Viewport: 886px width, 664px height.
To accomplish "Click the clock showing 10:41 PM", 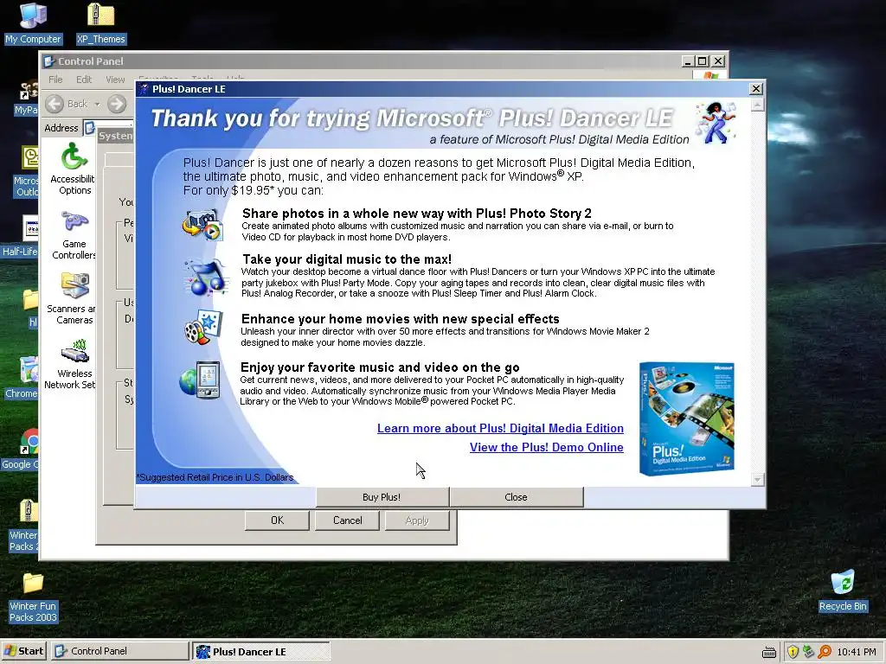I will tap(856, 652).
